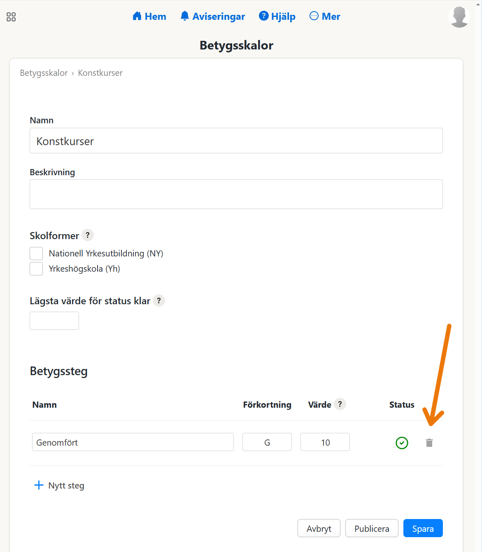
Task: Go to Hem in top navigation
Action: (149, 16)
